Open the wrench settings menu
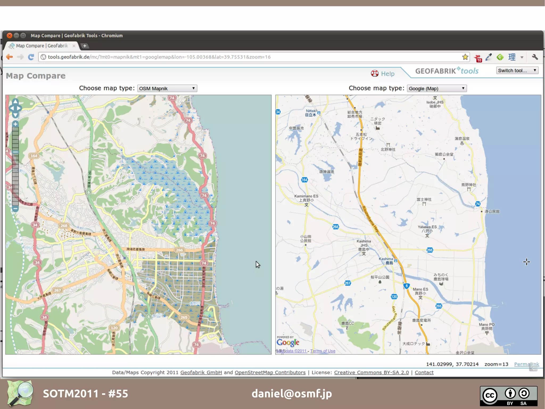This screenshot has height=409, width=545. 535,57
